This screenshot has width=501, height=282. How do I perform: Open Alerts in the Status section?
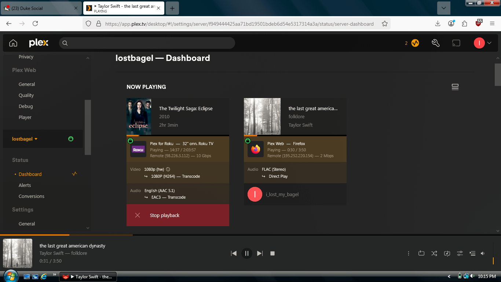25,185
